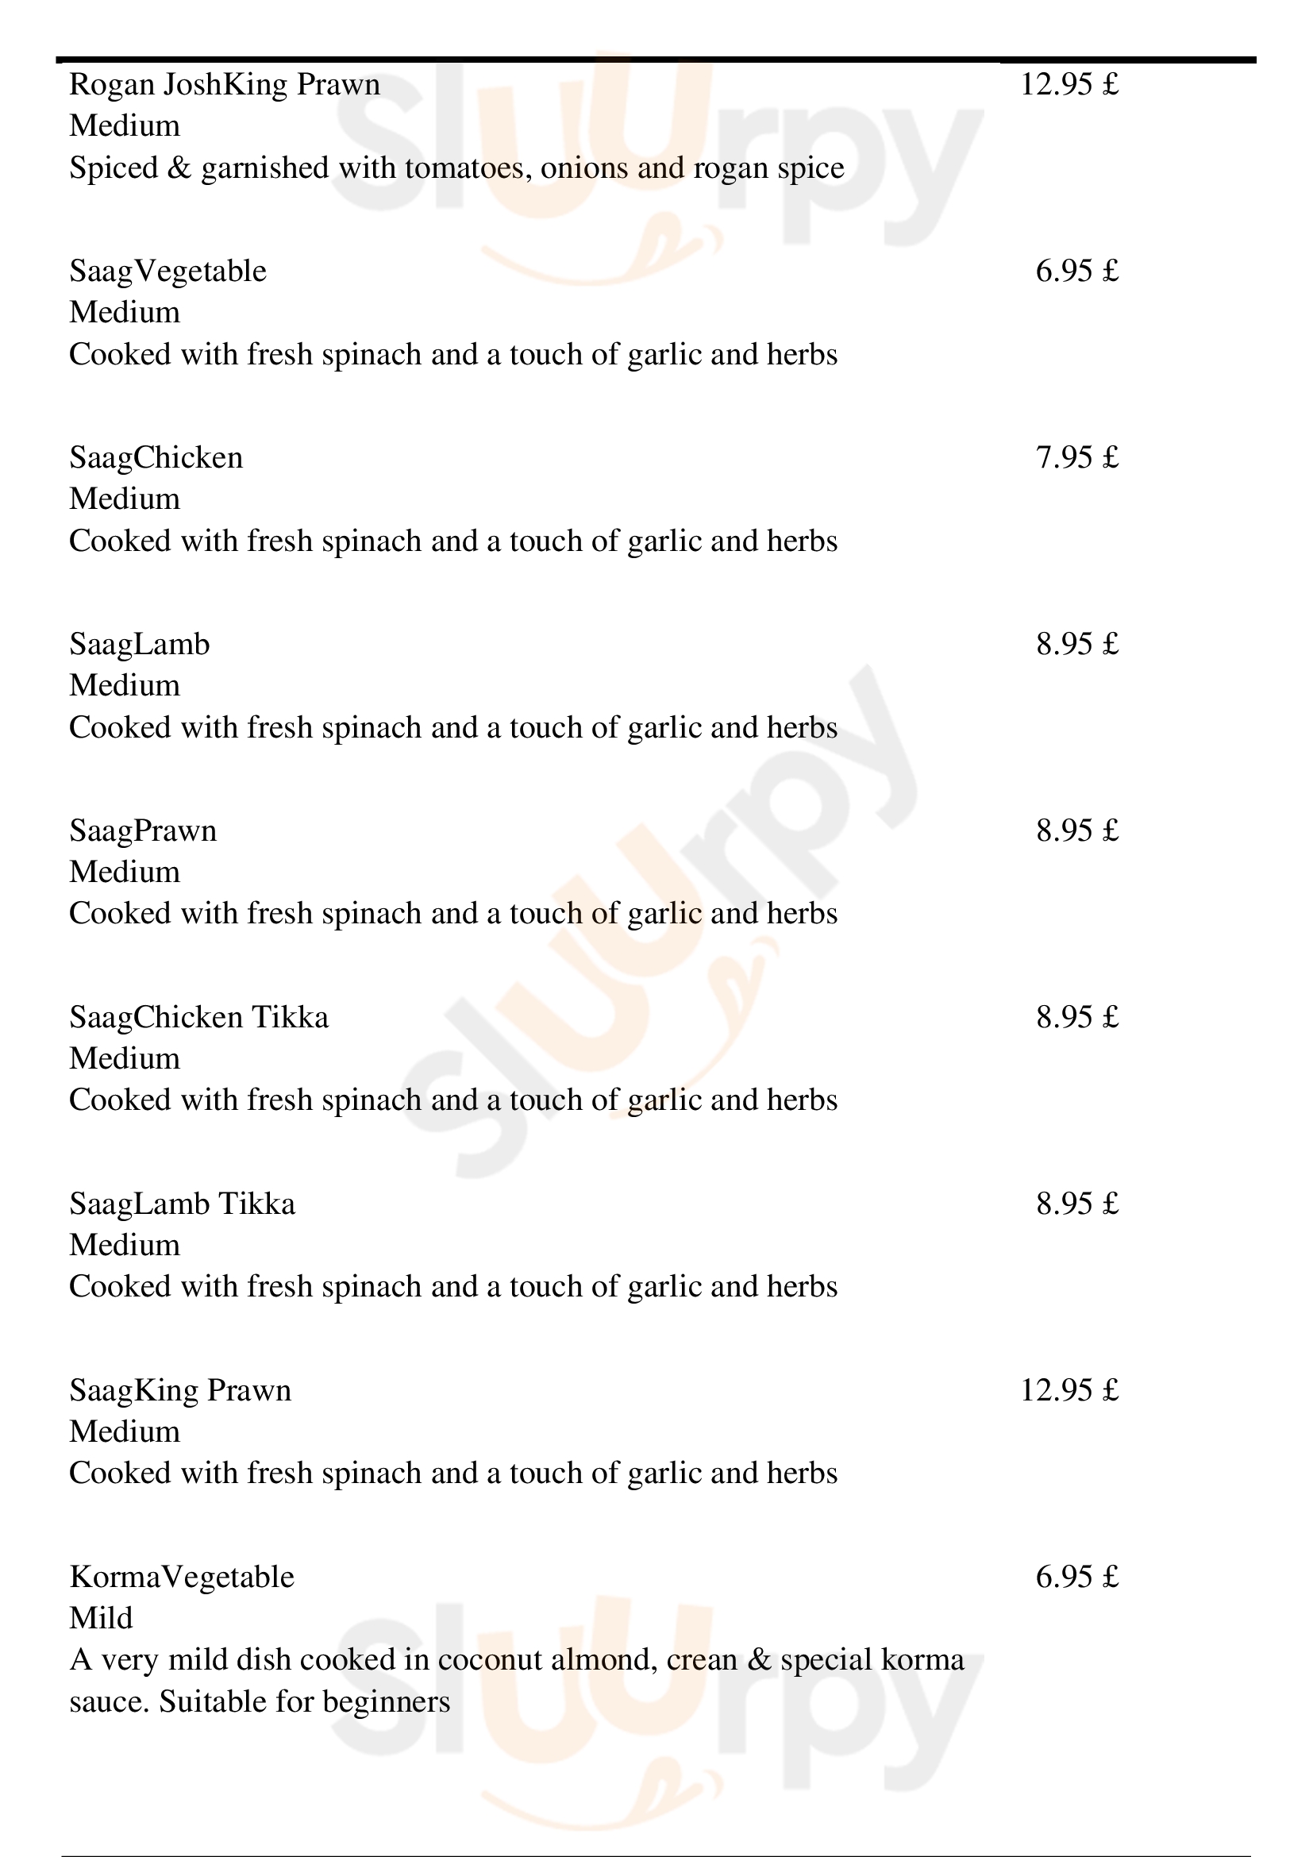Click the SaagPrawn dish title
This screenshot has width=1313, height=1857.
[x=143, y=830]
